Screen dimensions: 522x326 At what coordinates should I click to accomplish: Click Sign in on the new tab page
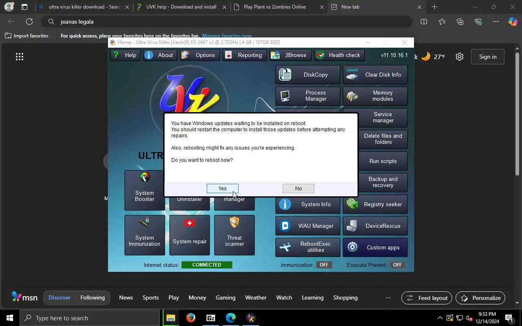pos(488,57)
